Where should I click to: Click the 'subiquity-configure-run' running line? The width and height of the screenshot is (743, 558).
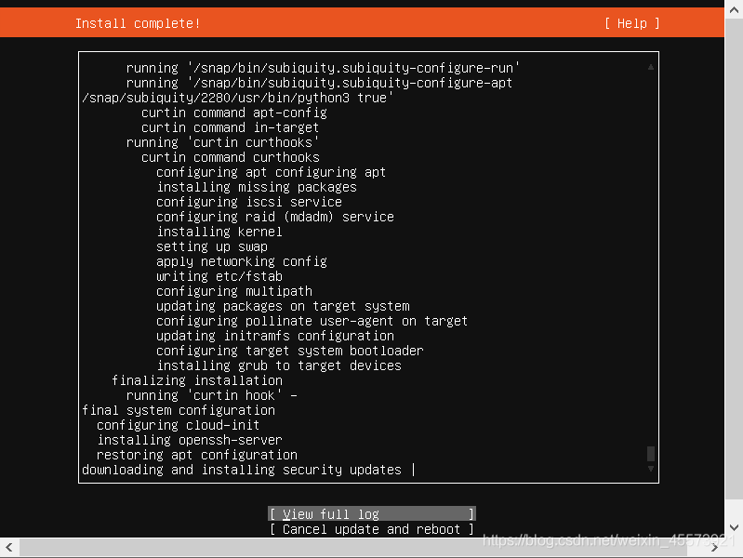click(324, 68)
